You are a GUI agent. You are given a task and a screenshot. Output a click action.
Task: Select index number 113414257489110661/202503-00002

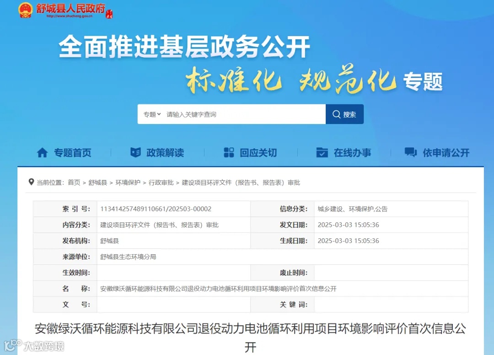click(x=156, y=209)
